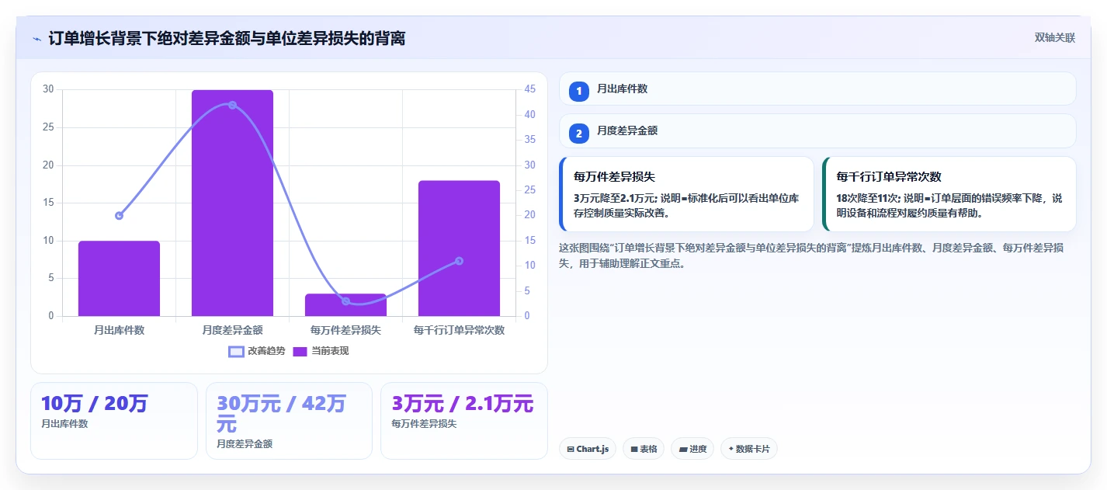
Task: Click the 10万 / 20万 stat card
Action: [x=114, y=420]
